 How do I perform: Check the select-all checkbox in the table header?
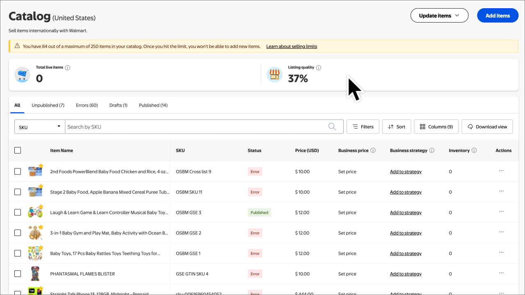[x=18, y=150]
